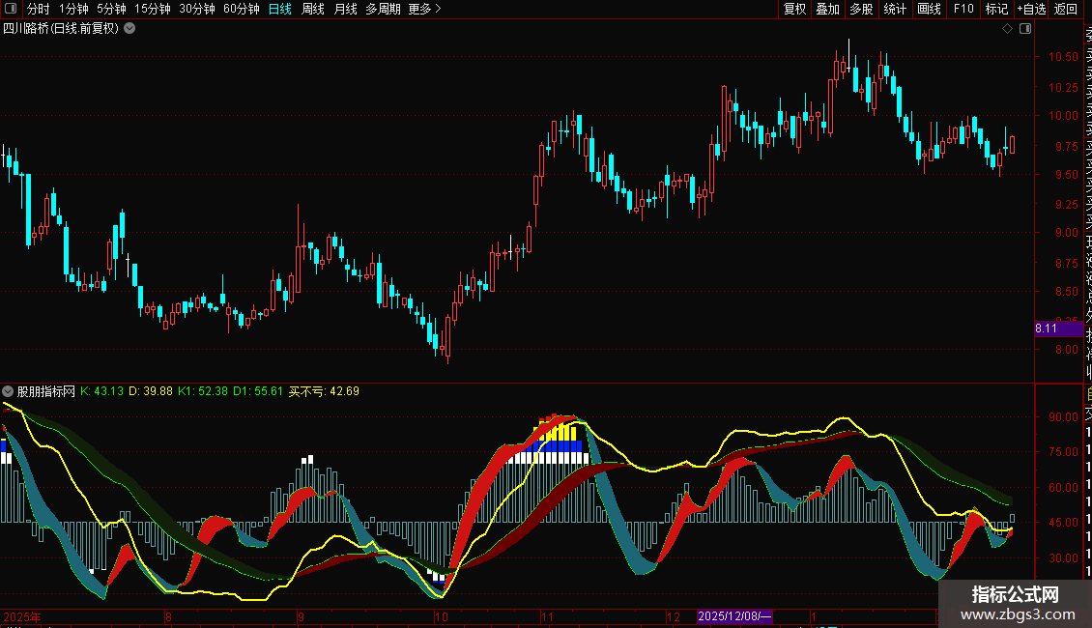Click the 45.00 indicator axis label
The height and width of the screenshot is (628, 1092).
click(x=1063, y=522)
